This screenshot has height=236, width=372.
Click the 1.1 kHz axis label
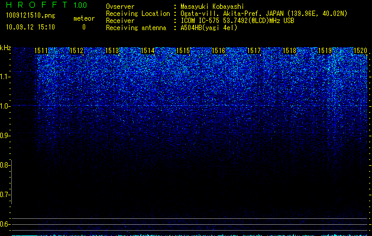[5, 77]
